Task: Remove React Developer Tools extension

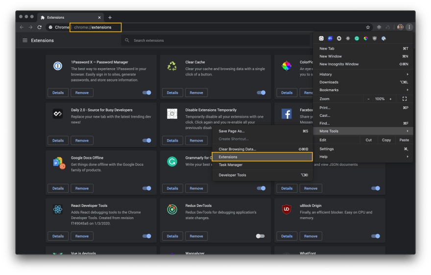Action: click(x=82, y=236)
